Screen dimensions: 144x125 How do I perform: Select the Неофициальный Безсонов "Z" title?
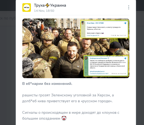tap(100, 58)
